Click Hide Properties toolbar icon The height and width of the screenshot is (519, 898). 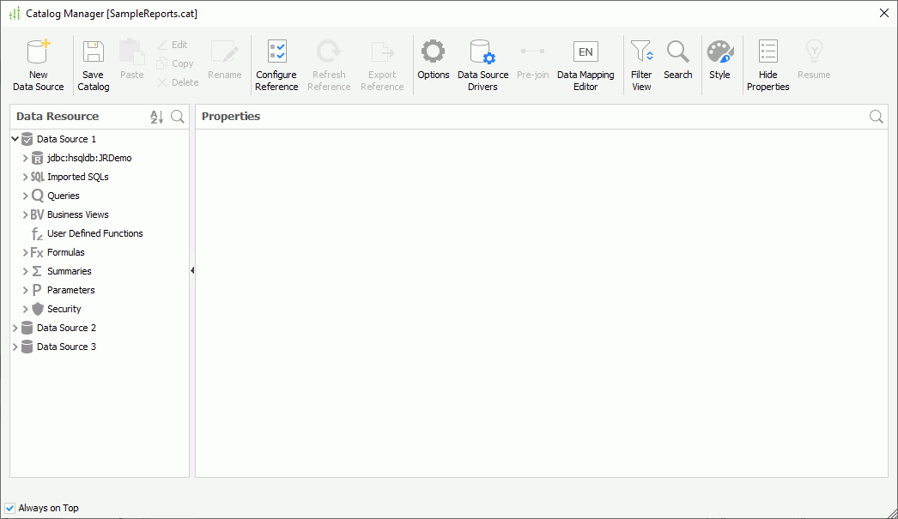tap(768, 51)
